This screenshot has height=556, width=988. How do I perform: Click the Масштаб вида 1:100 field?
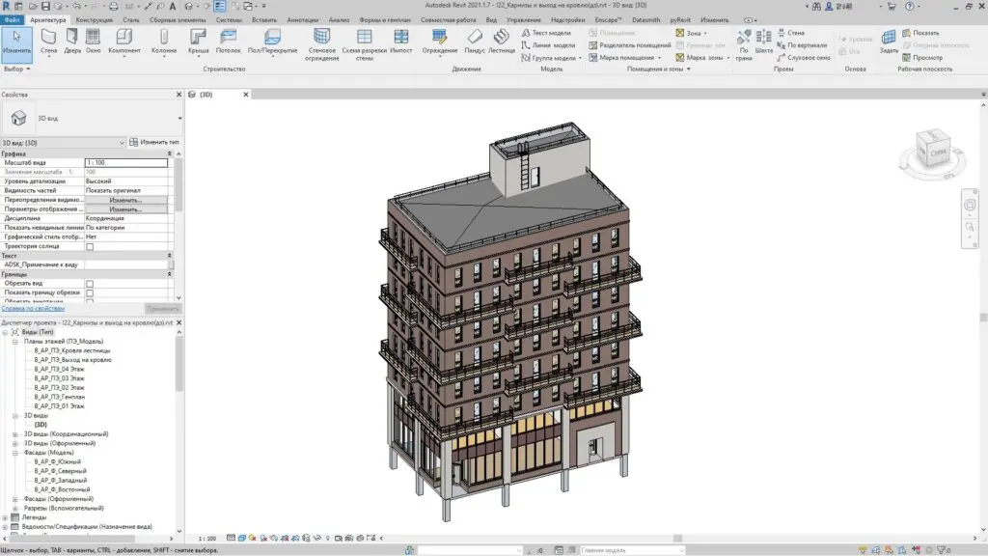pos(125,162)
